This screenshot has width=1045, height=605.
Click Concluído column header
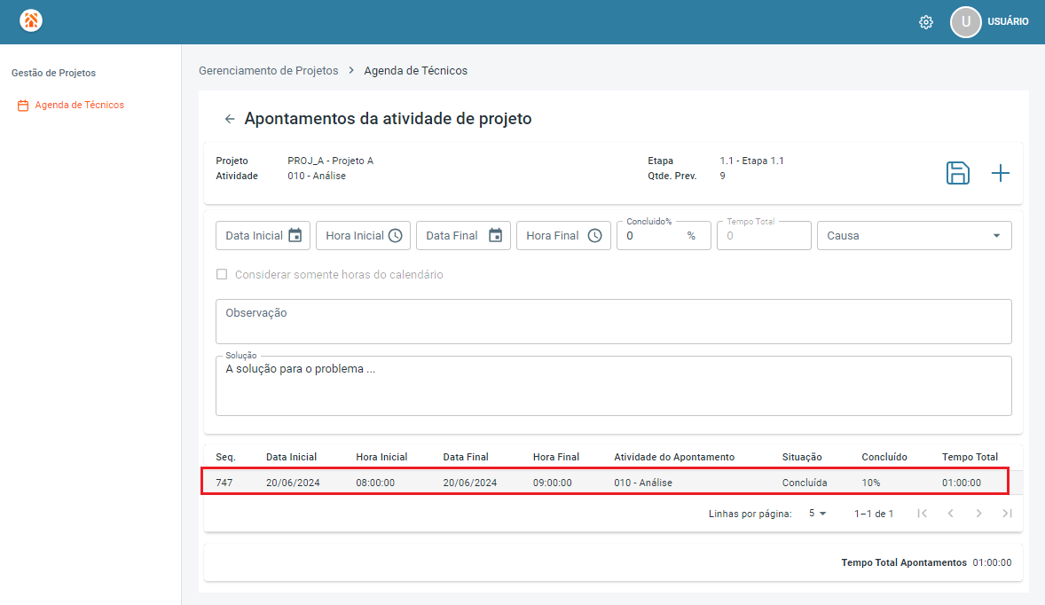884,457
